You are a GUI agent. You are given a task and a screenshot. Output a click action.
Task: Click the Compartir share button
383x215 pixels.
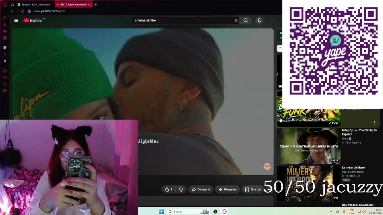click(x=201, y=189)
